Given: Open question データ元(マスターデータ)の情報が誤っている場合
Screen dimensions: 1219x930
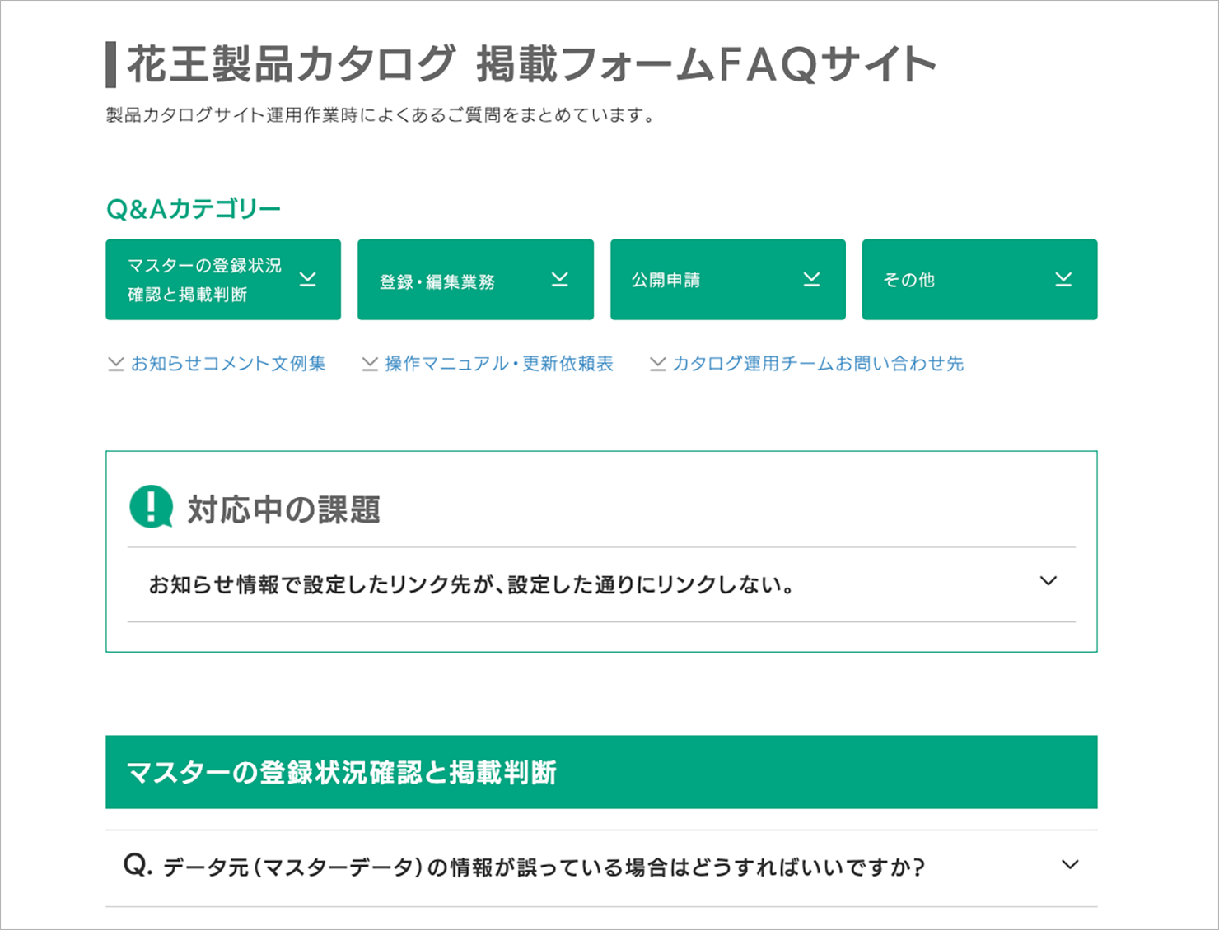Looking at the screenshot, I should tap(601, 868).
